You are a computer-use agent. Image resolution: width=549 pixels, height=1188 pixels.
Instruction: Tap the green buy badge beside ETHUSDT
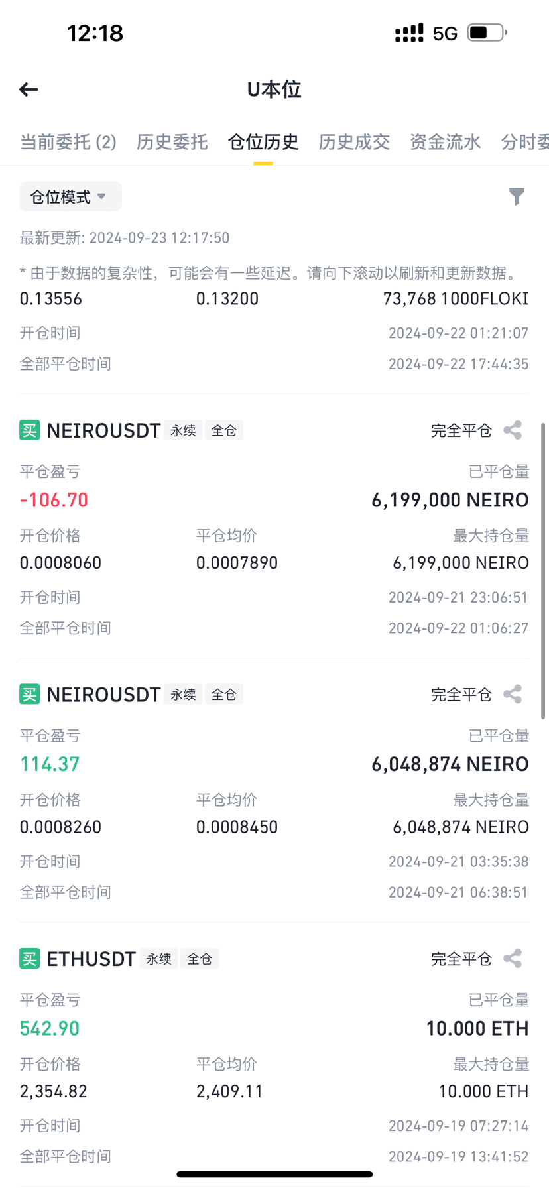pos(30,959)
